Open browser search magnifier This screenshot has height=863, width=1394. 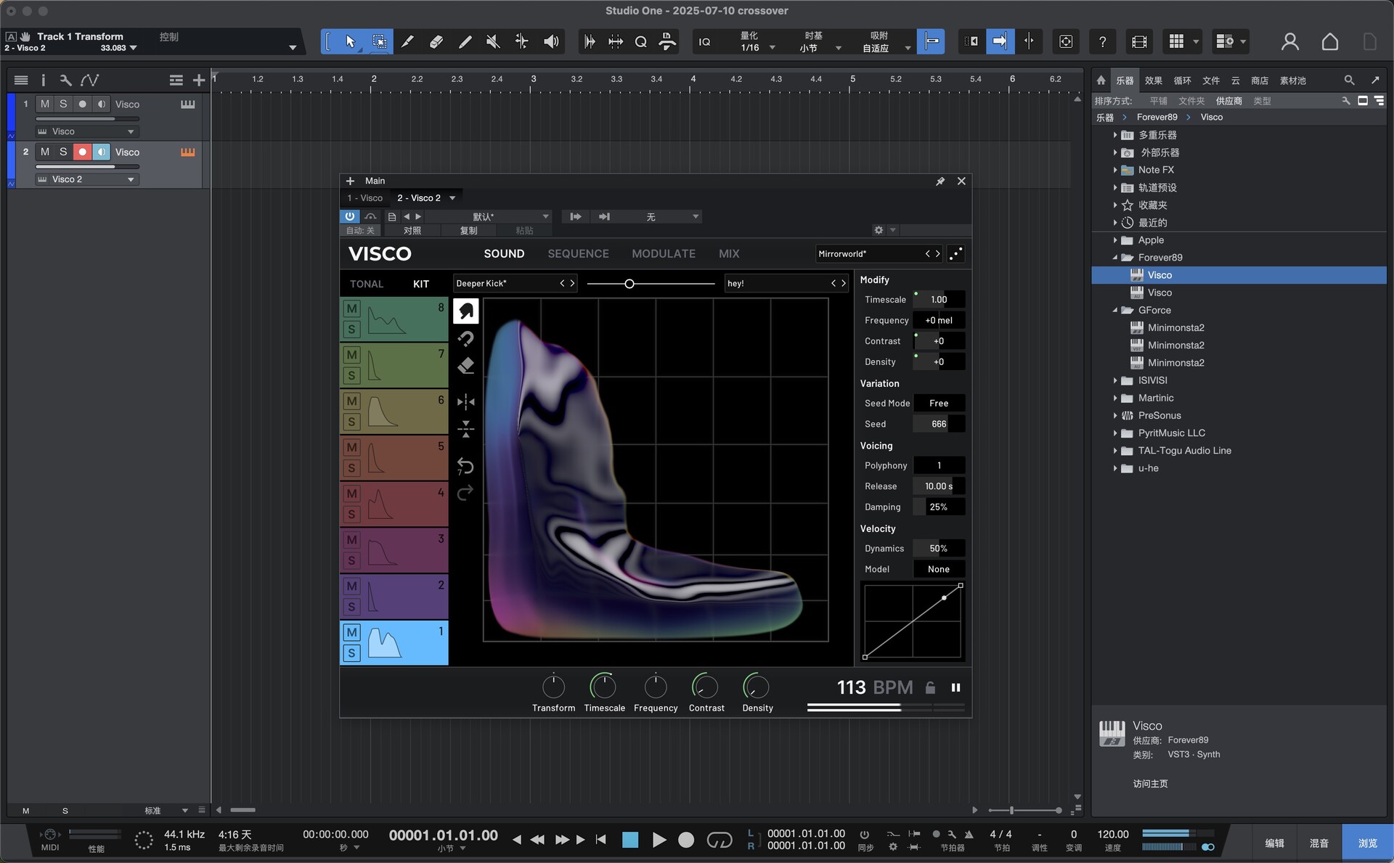1349,81
